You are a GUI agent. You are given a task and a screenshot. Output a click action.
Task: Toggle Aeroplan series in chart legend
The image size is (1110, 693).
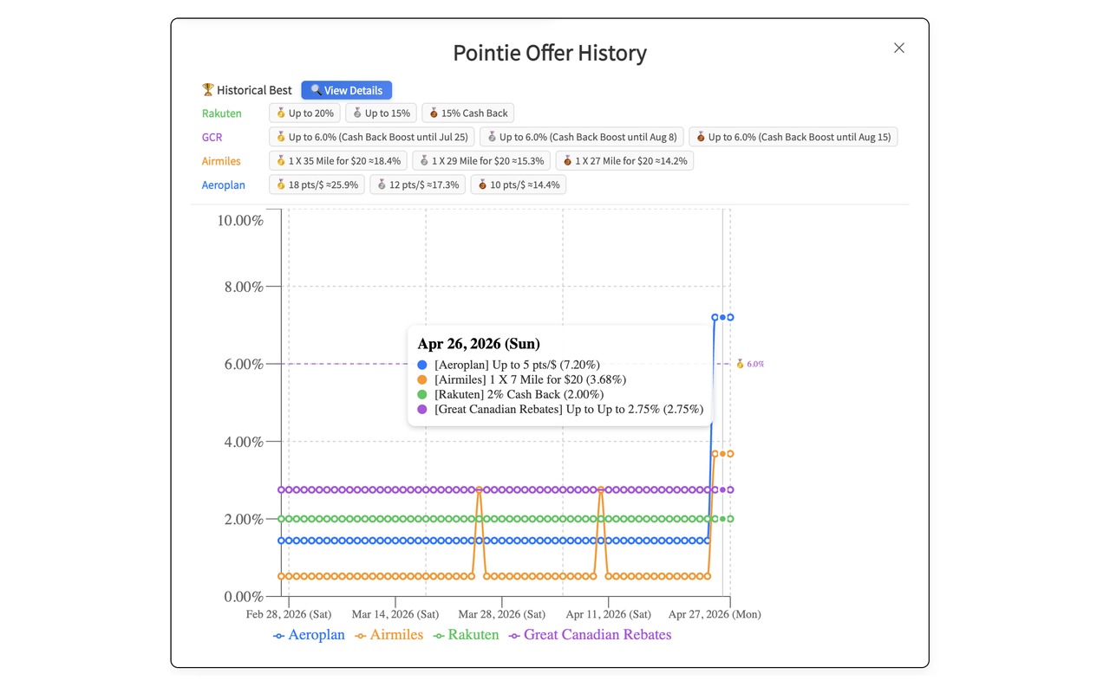309,635
